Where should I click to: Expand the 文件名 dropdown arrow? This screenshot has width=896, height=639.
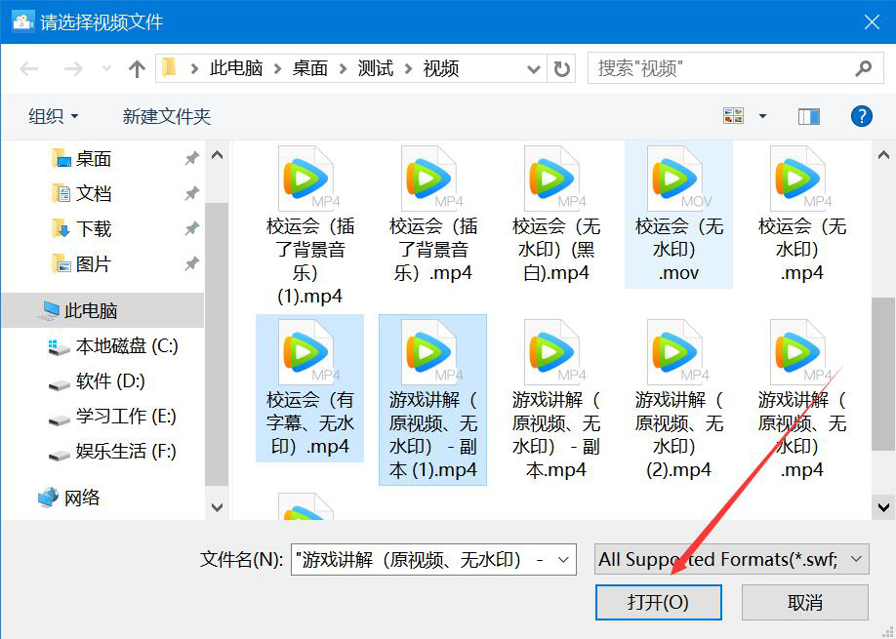click(x=563, y=560)
